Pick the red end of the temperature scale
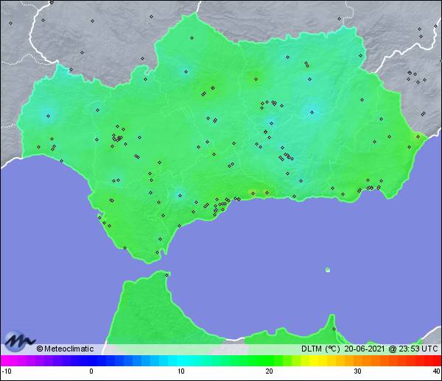The height and width of the screenshot is (381, 442). pyautogui.click(x=435, y=360)
